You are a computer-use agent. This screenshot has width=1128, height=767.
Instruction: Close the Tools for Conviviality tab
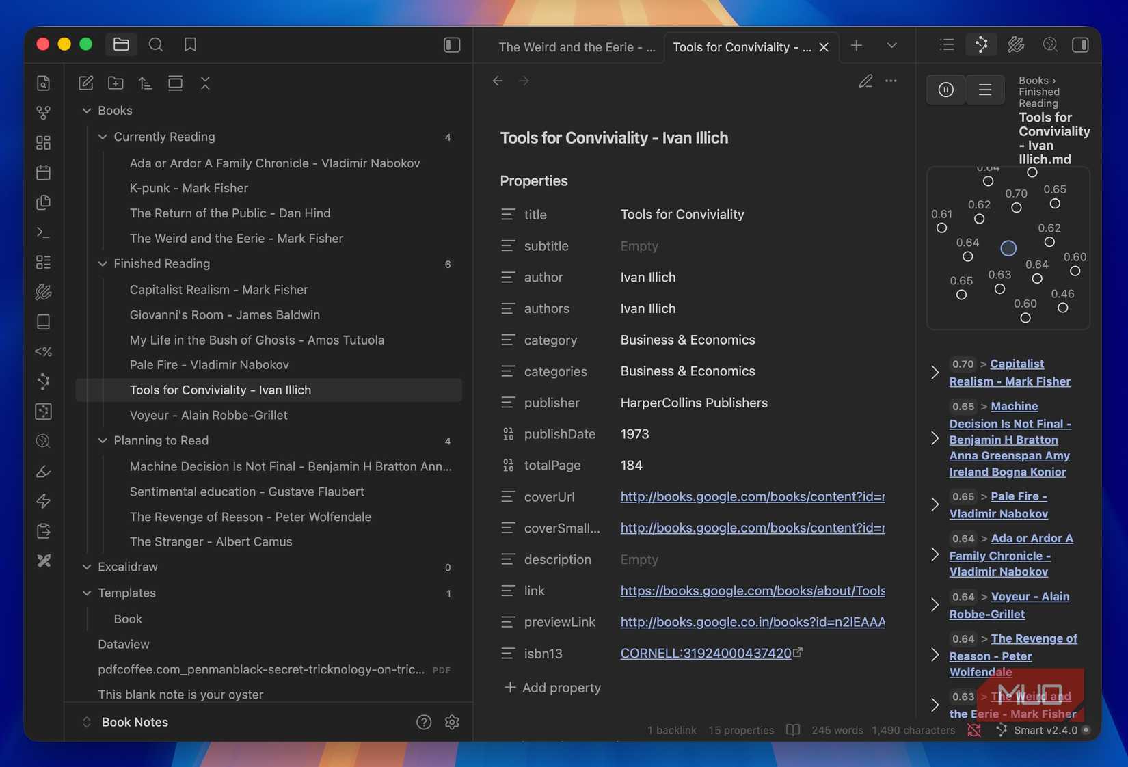pyautogui.click(x=824, y=46)
